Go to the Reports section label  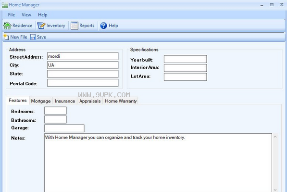coord(87,26)
